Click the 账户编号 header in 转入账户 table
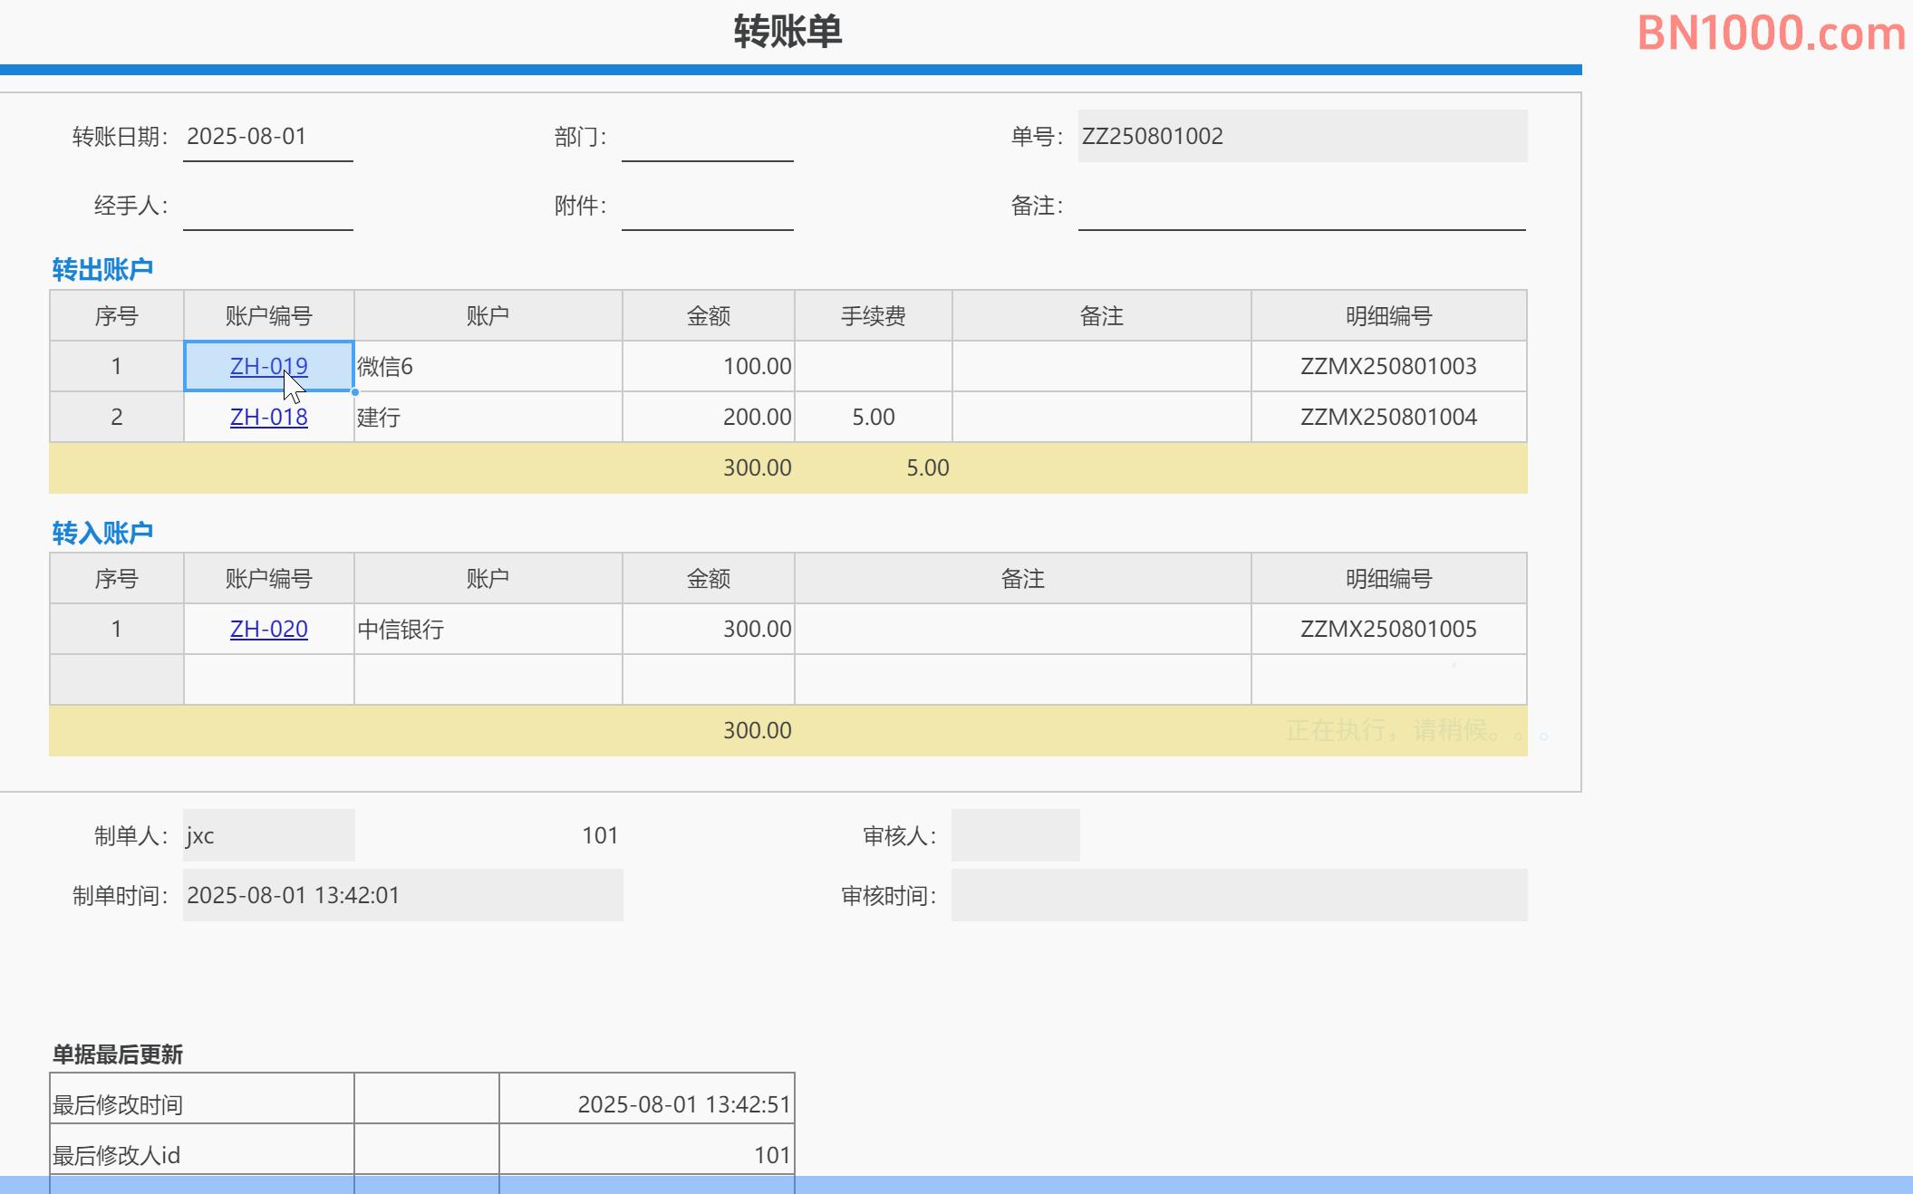Image resolution: width=1913 pixels, height=1194 pixels. click(x=268, y=579)
